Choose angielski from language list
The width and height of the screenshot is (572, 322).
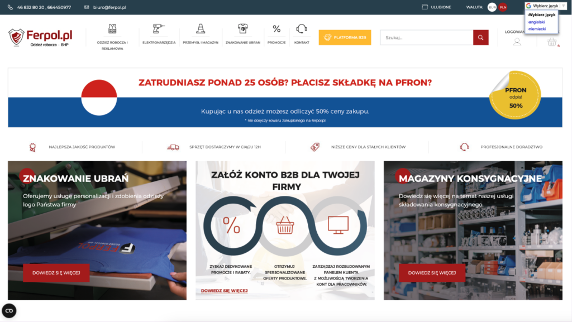(536, 22)
